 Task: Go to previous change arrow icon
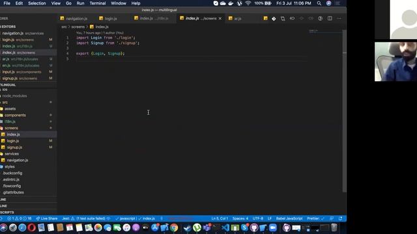[292, 19]
